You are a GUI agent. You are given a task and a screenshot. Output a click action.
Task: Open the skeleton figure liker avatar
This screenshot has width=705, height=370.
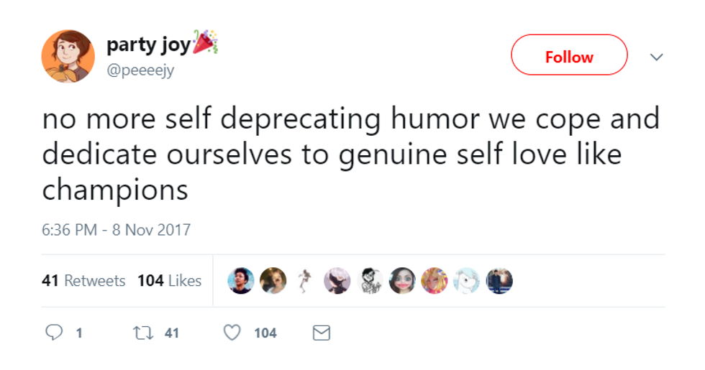306,281
